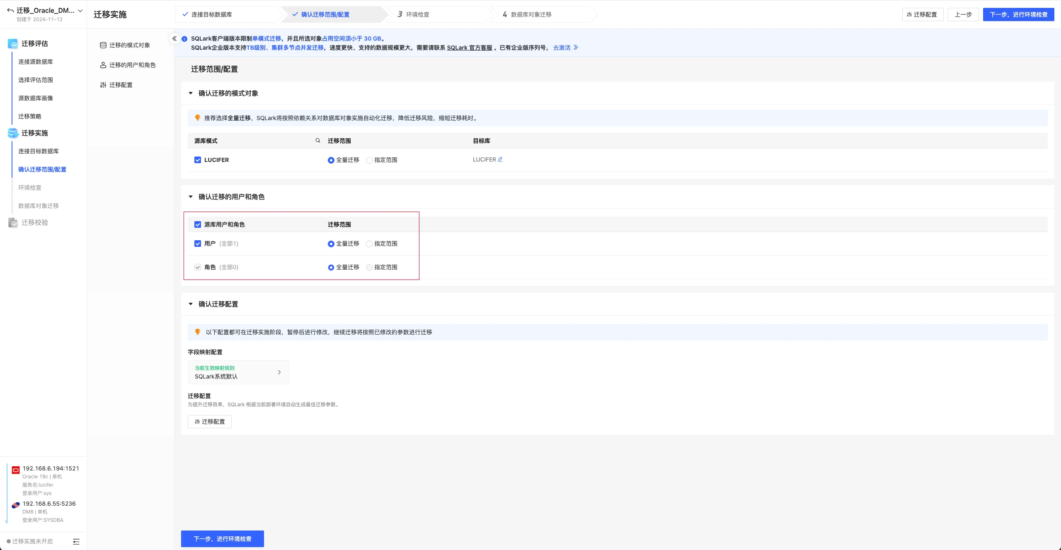Open the project name dropdown arrow
The height and width of the screenshot is (550, 1061).
tap(80, 11)
